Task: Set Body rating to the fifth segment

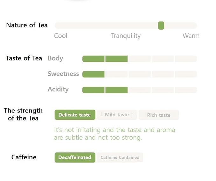Action: [x=186, y=59]
